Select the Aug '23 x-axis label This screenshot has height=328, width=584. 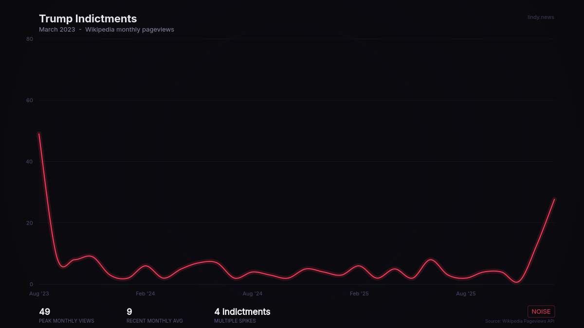[x=39, y=293]
